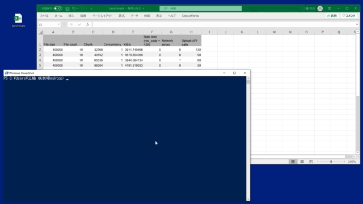The height and width of the screenshot is (204, 363).
Task: Switch to the データ ribbon tab
Action: click(x=134, y=16)
